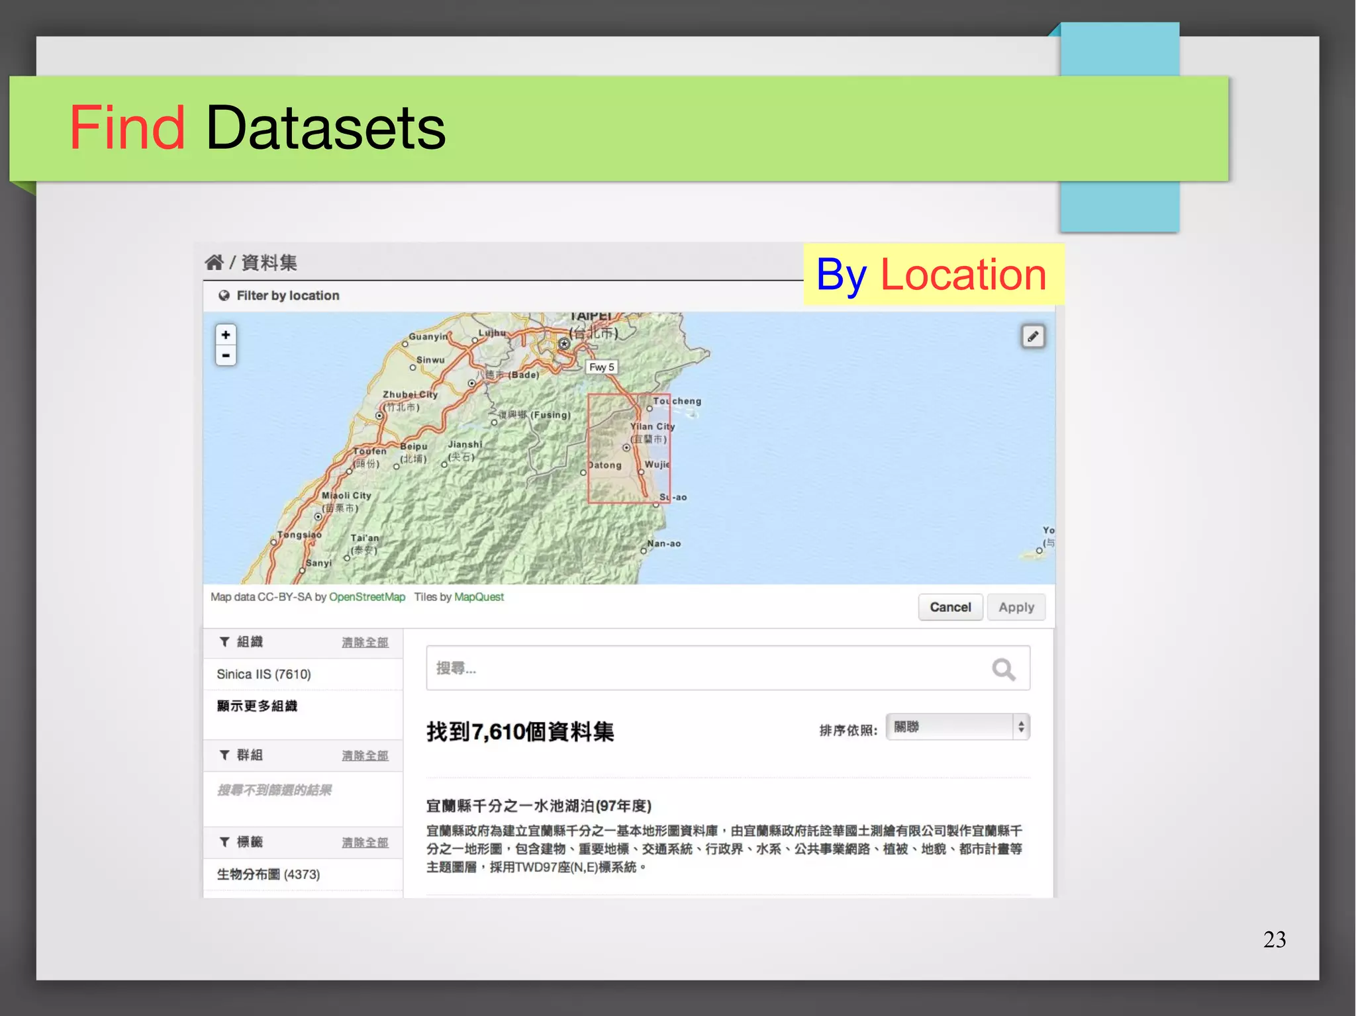Click the red selection rectangle over Yilan on map
Viewport: 1356px width, 1016px height.
tap(629, 449)
